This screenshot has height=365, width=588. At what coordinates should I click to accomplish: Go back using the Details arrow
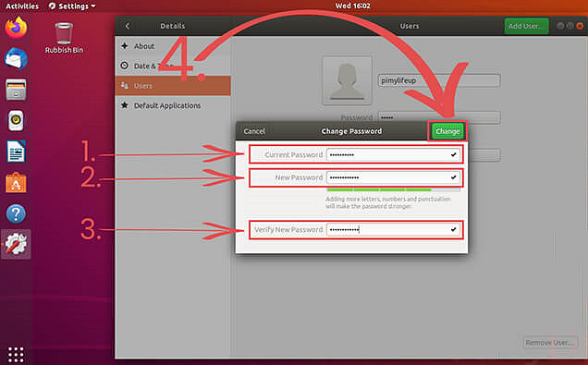(128, 26)
